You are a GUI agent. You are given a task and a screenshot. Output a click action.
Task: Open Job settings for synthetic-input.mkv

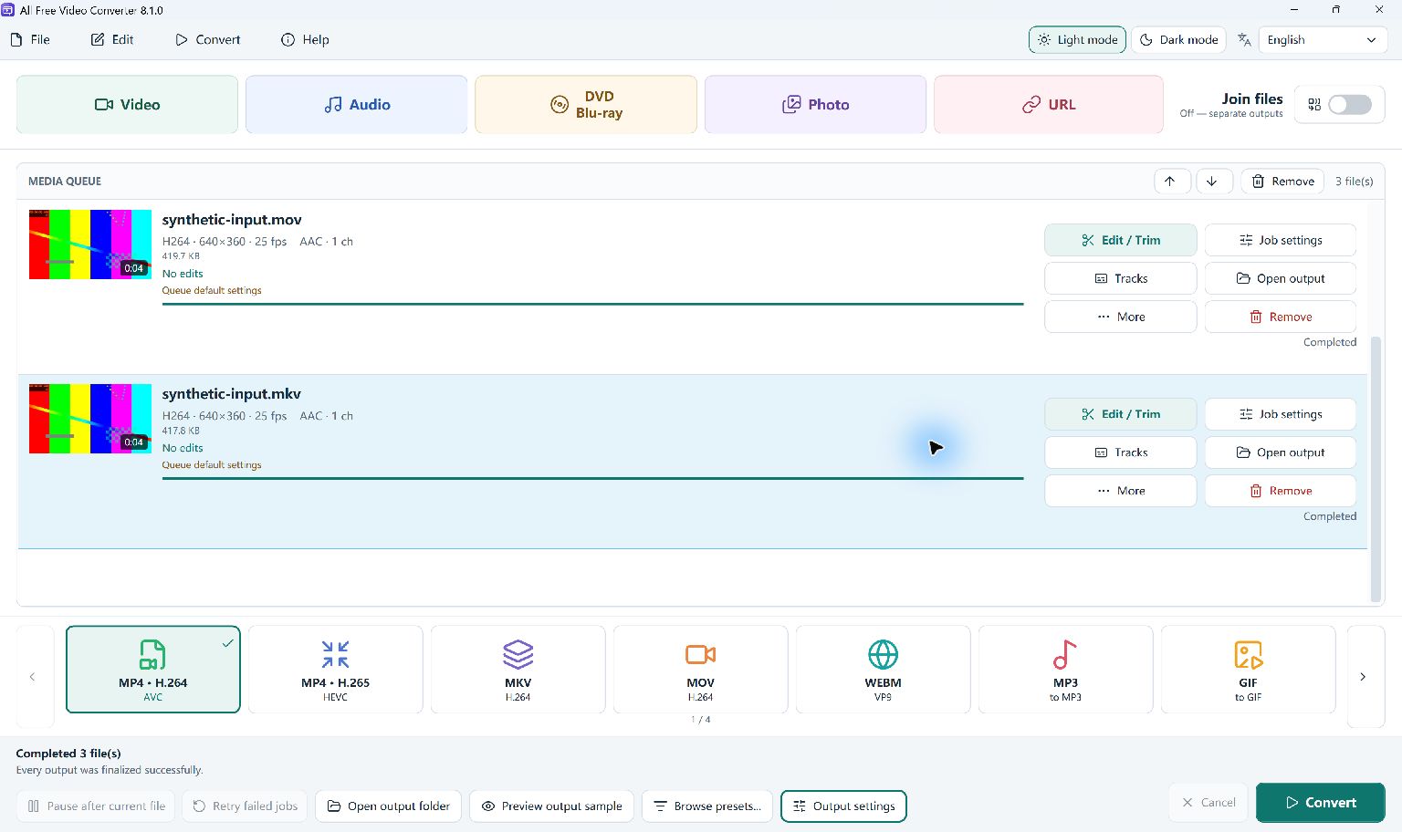(x=1280, y=414)
